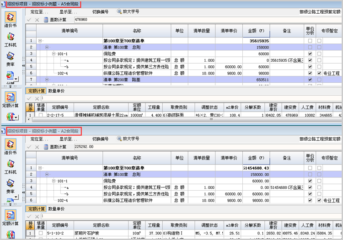Image resolution: width=343 pixels, height=240 pixels.
Task: Click formula field showing 225292.00 in A2合同段
Action: (x=208, y=147)
